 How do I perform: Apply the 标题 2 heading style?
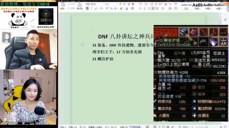208,6
